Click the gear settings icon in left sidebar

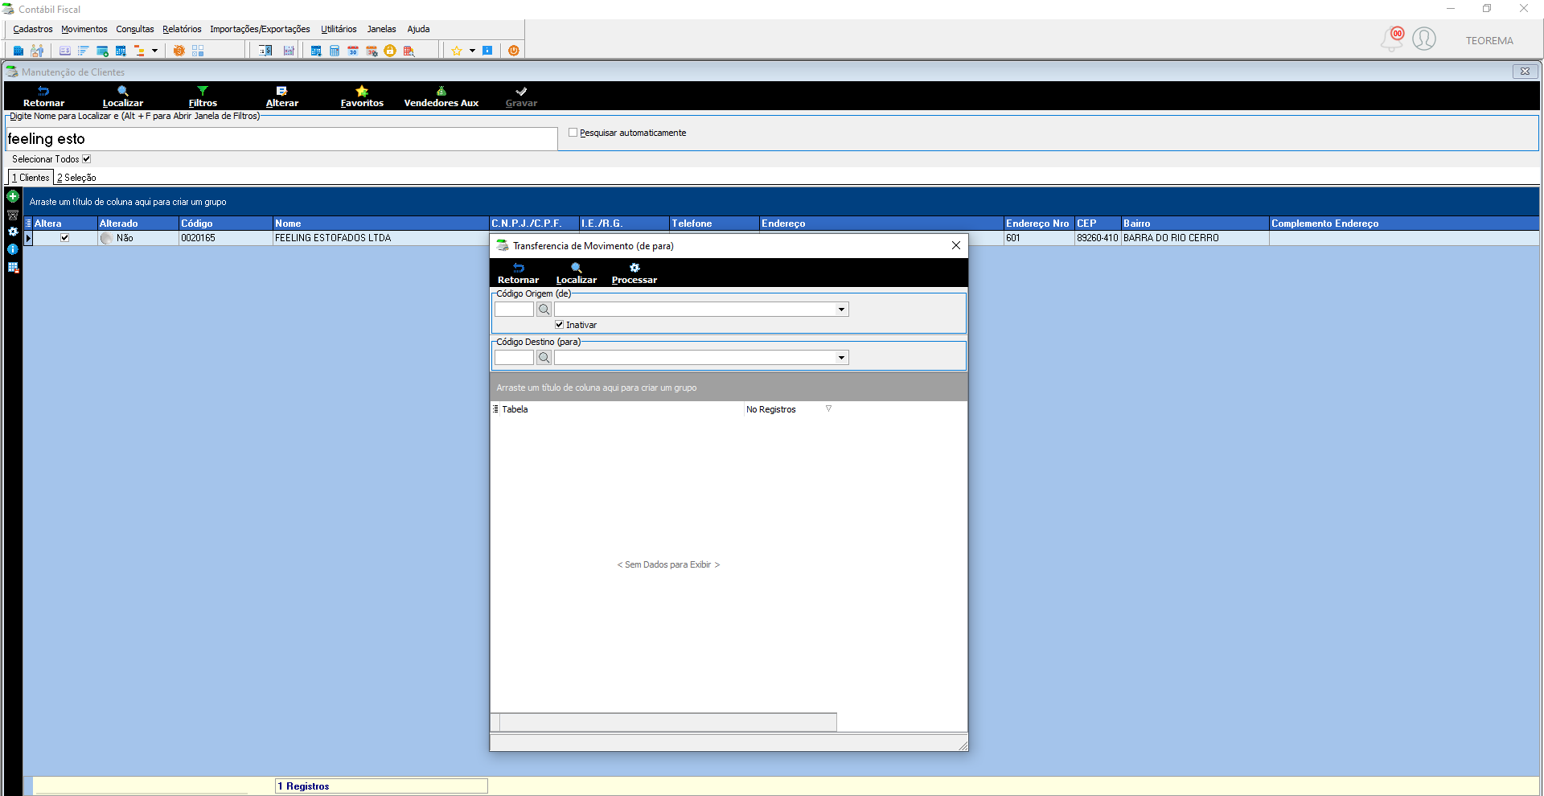click(x=13, y=232)
